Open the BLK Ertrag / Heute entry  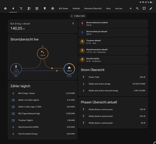tap(43, 93)
